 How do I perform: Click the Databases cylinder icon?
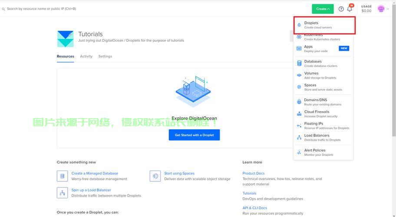pos(299,63)
